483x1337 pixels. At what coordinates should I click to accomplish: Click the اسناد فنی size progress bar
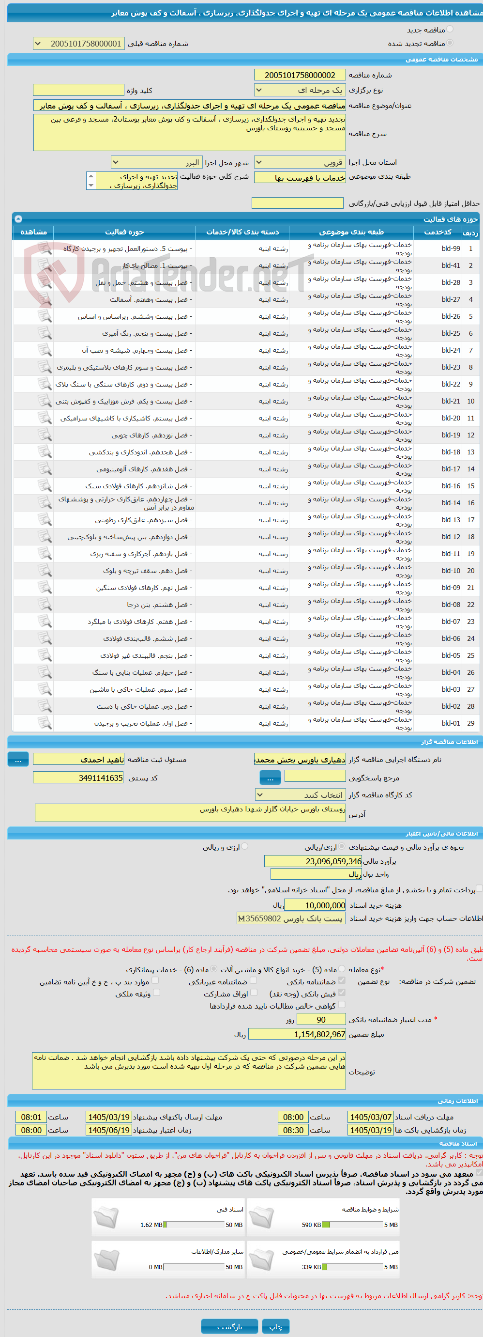pos(194,1225)
